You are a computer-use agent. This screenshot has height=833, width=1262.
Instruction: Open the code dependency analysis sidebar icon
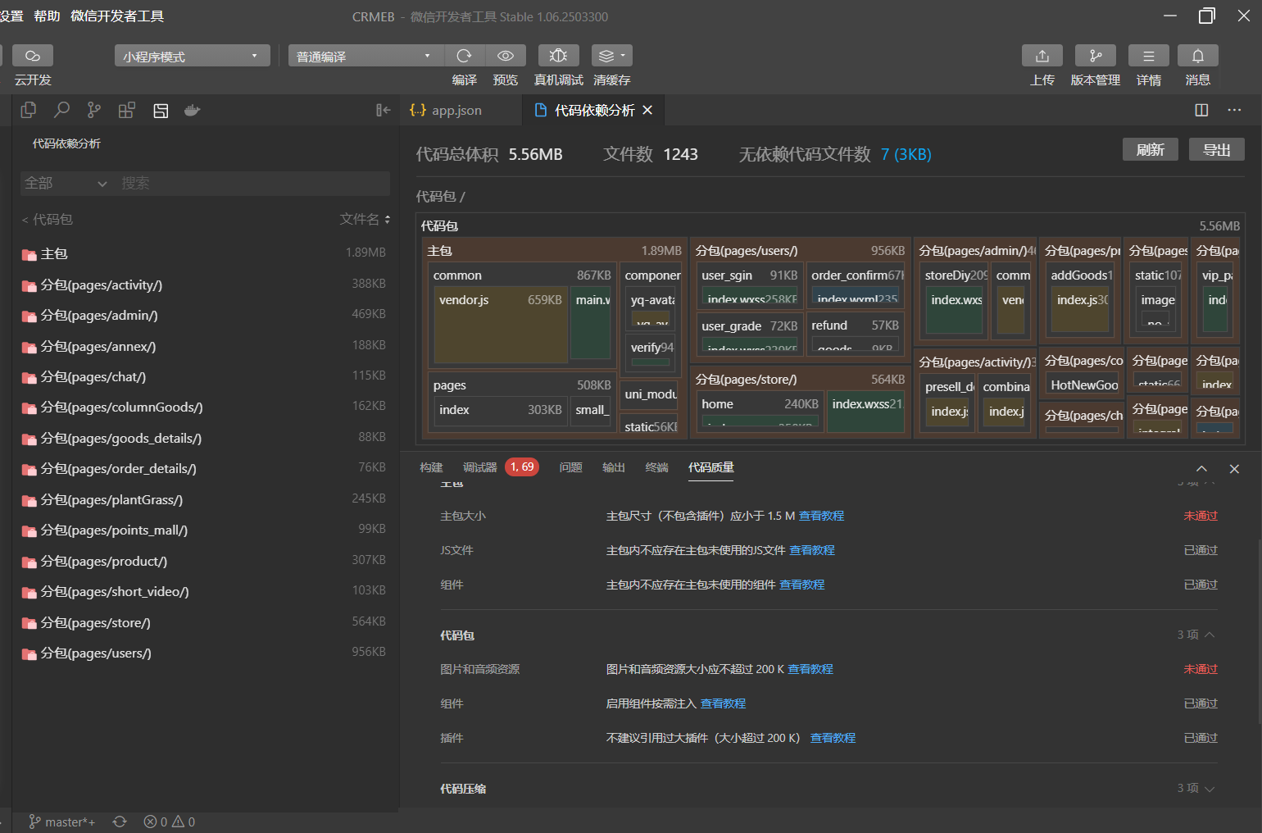click(x=161, y=110)
